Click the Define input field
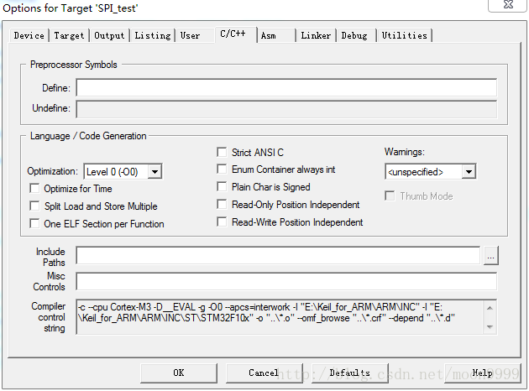 pos(285,88)
